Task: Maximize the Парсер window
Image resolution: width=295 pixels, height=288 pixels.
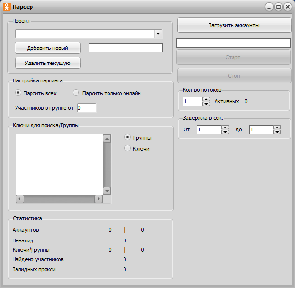Action: (x=279, y=7)
